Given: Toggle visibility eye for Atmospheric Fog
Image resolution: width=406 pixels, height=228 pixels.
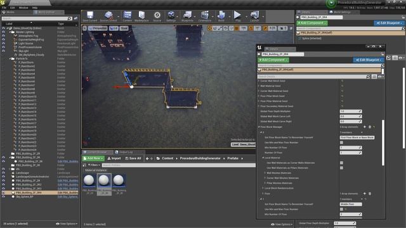Looking at the screenshot, I should point(3,36).
